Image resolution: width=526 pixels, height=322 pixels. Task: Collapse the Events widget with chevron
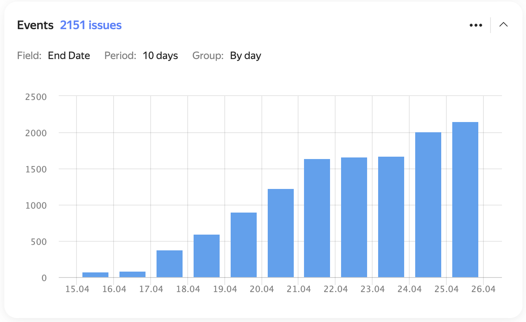tap(503, 25)
